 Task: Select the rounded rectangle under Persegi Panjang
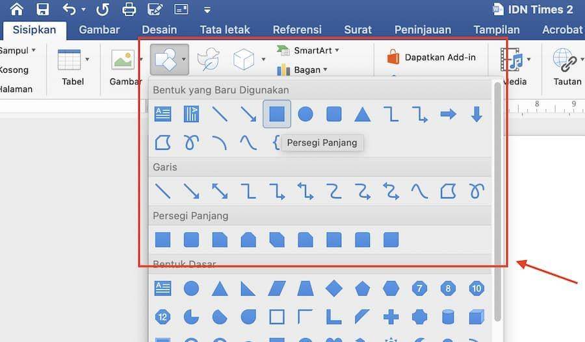point(191,240)
